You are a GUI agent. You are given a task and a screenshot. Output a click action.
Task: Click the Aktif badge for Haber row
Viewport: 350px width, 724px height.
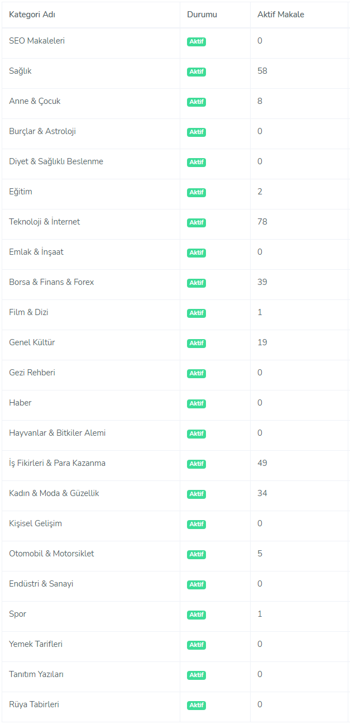[x=196, y=403]
